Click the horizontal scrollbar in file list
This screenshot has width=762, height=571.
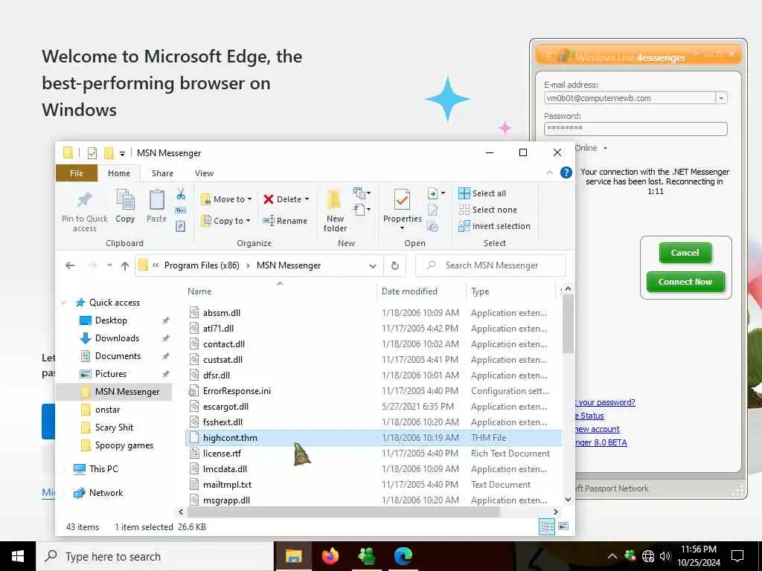344,512
